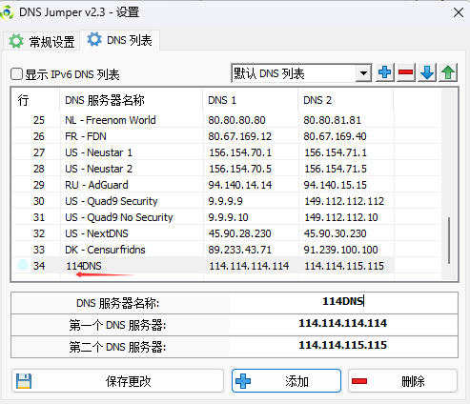Open the 默认 DNS 列表 dropdown arrow
This screenshot has height=404, width=470.
click(364, 73)
